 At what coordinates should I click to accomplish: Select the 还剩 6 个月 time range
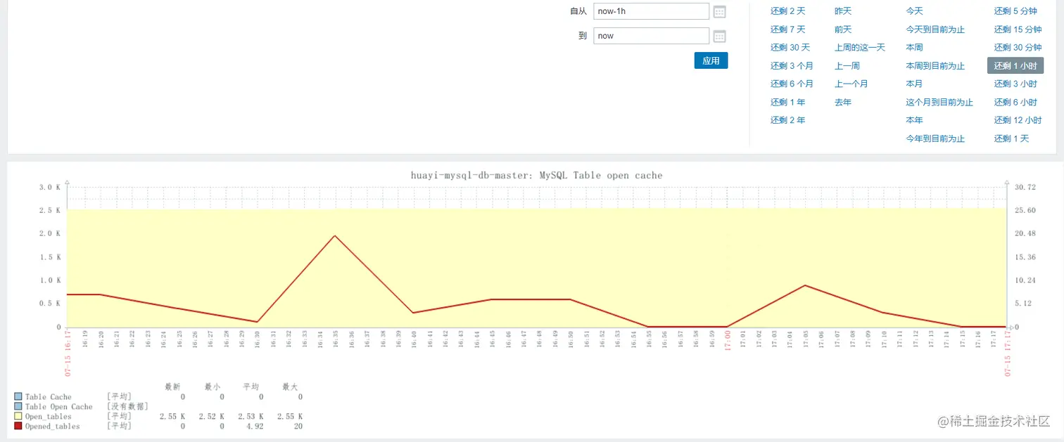[x=792, y=84]
